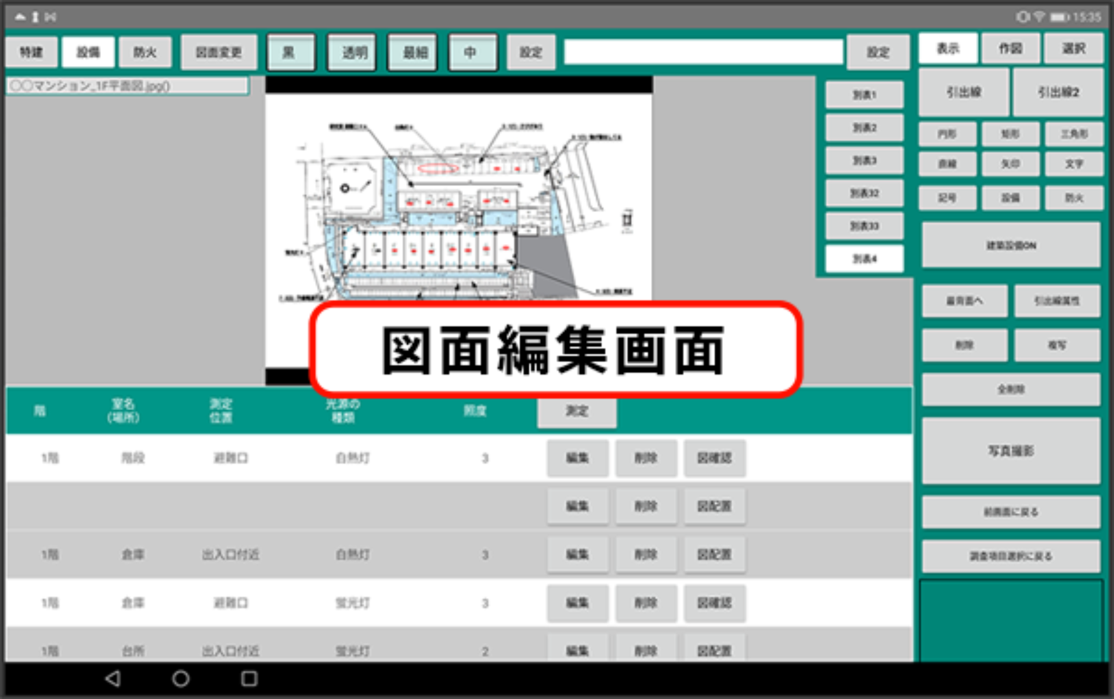Click the 最背面へ send-to-back button
The width and height of the screenshot is (1114, 699).
[x=965, y=301]
